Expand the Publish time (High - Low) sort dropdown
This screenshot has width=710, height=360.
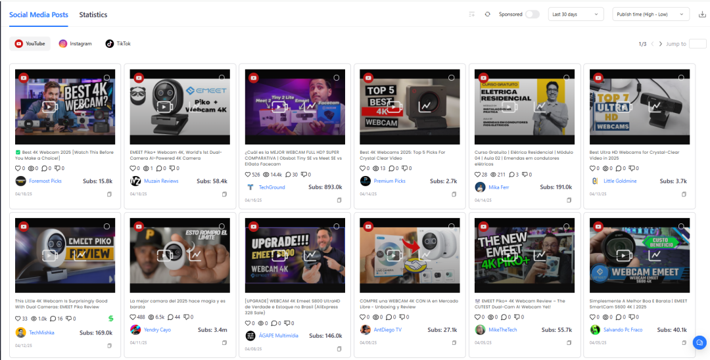651,14
